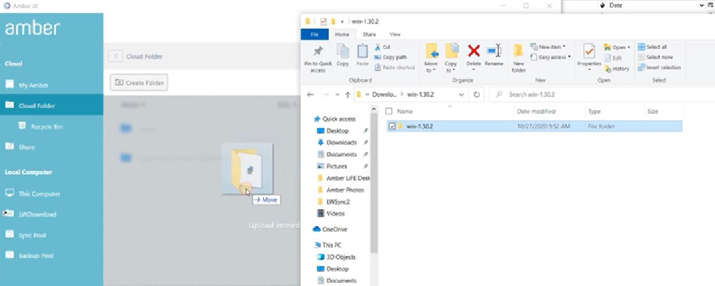This screenshot has height=286, width=715.
Task: Click the win-1.30.2 breadcrumb in address bar
Action: pyautogui.click(x=420, y=95)
